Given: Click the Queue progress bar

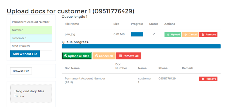Looking at the screenshot, I should [141, 46].
